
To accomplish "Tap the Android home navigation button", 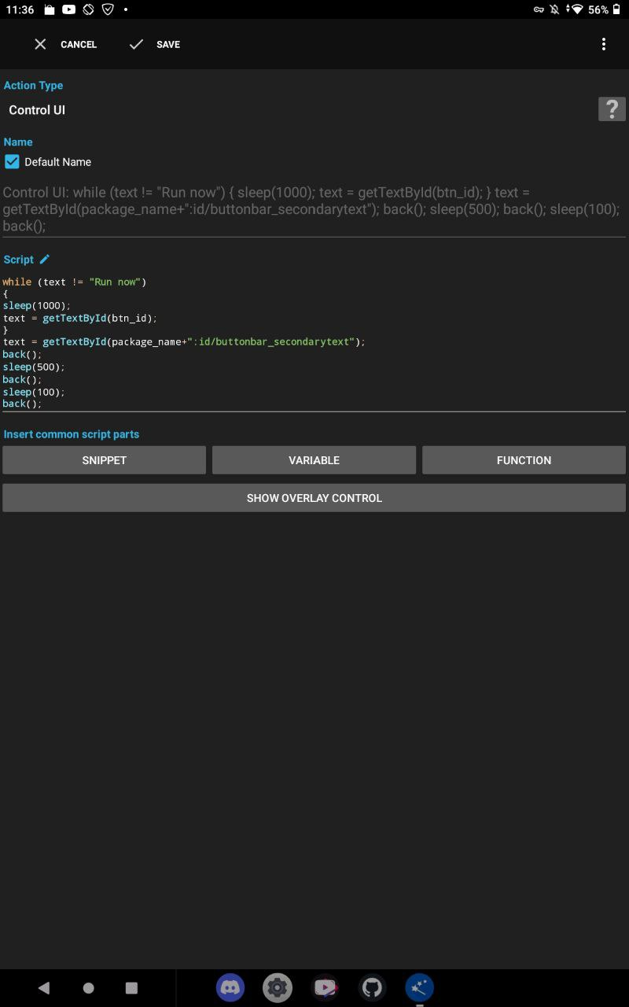I will coord(88,987).
